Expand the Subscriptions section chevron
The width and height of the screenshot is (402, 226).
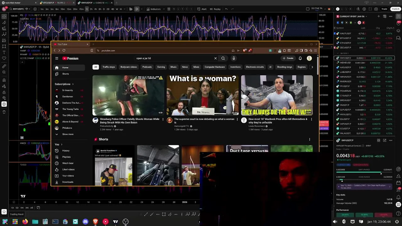pos(73,84)
